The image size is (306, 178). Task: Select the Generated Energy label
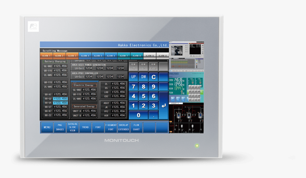(x=84, y=106)
